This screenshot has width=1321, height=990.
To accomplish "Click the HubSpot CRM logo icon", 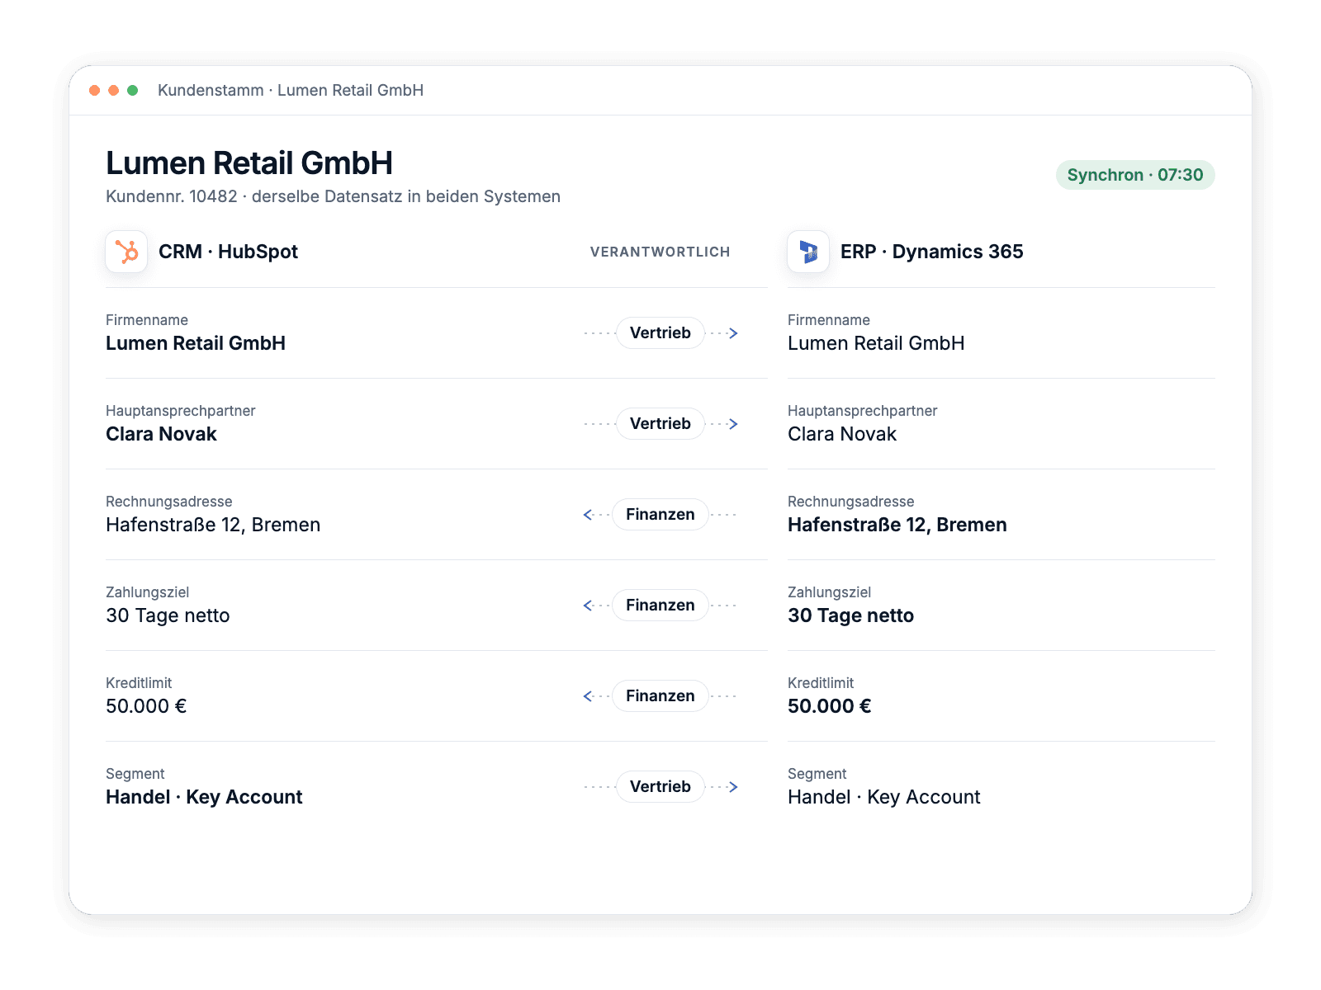I will click(126, 252).
